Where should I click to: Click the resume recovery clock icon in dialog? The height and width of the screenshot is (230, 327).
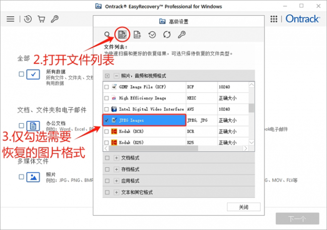[x=152, y=35]
